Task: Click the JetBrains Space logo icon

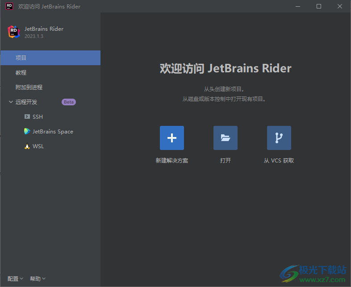Action: [27, 131]
